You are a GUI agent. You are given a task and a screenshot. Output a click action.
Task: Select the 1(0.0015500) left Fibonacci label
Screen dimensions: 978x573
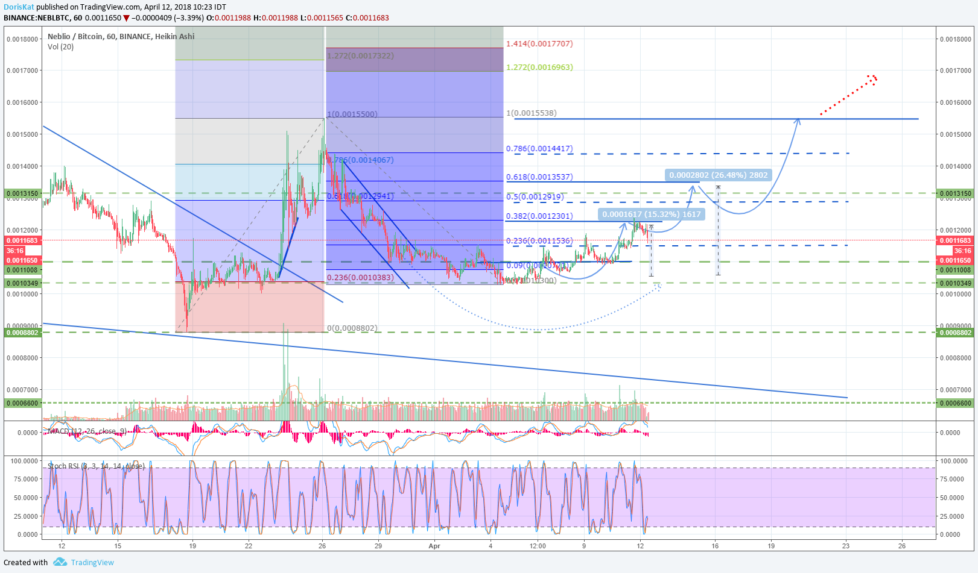pos(352,114)
